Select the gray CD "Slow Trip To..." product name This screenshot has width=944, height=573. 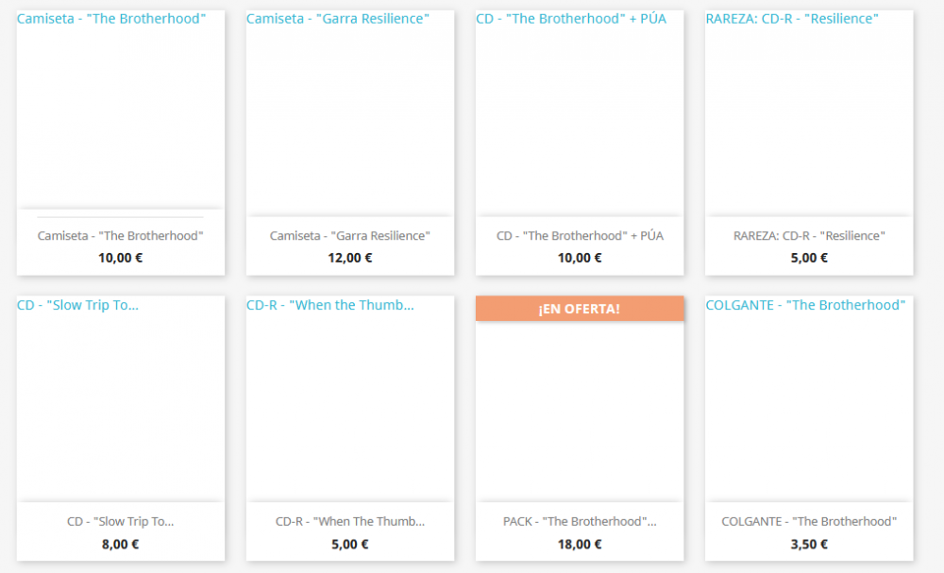coord(121,522)
